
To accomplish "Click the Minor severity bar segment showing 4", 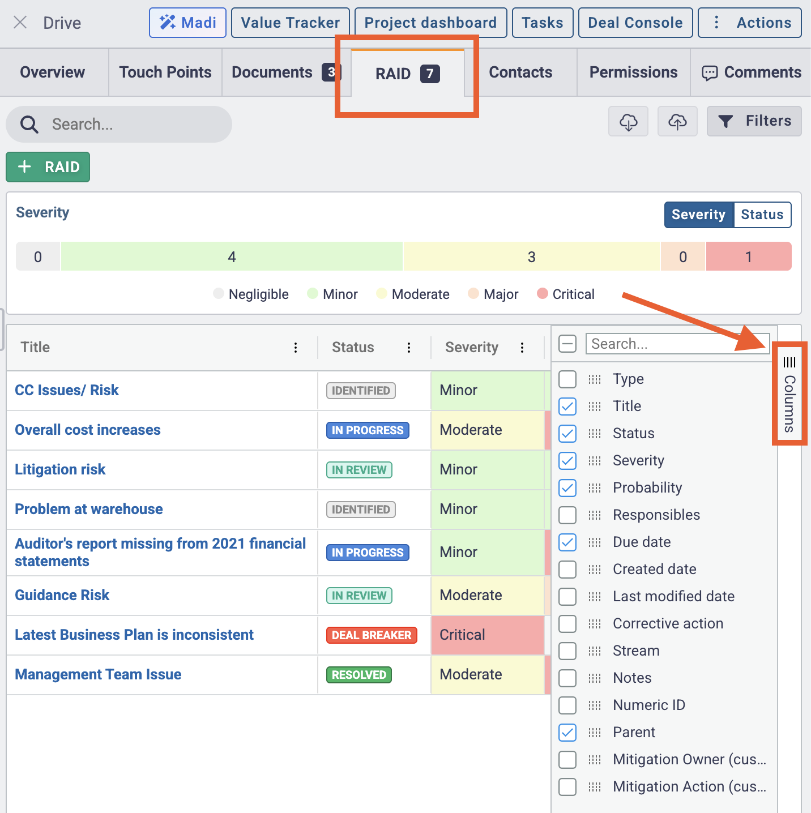I will click(232, 256).
